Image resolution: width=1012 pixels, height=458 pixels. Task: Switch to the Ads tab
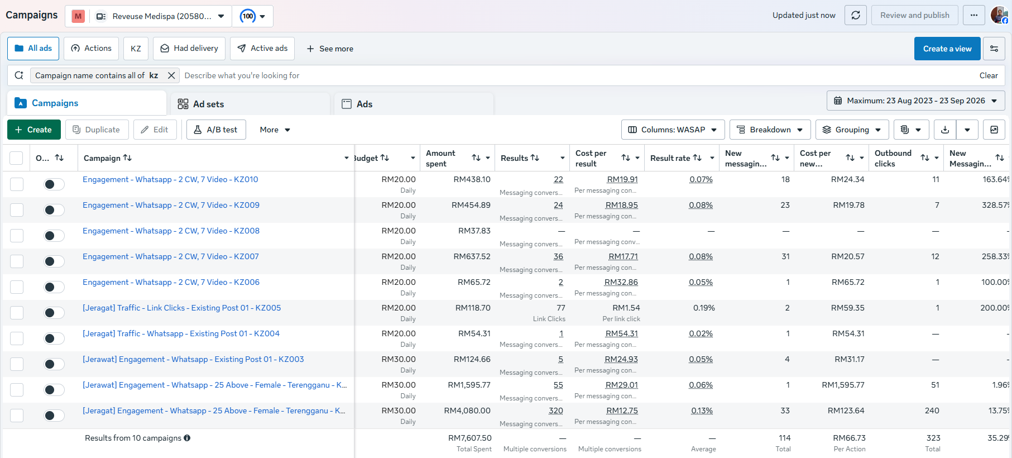point(414,104)
